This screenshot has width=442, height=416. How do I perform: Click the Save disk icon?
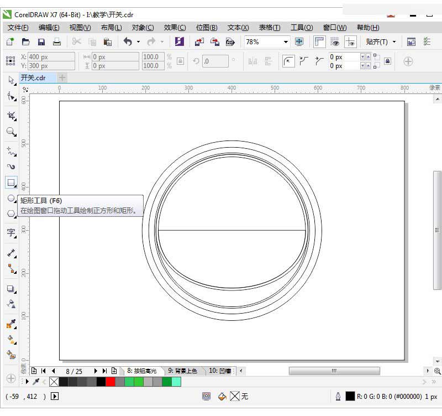click(x=41, y=42)
